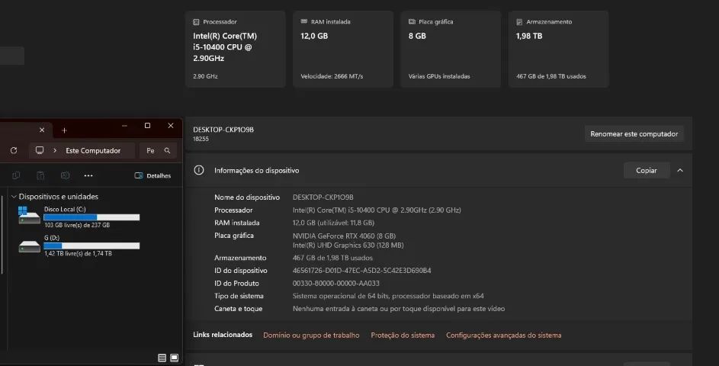Close the current File Explorer tab
Screen dimensions: 719x366
pos(42,130)
